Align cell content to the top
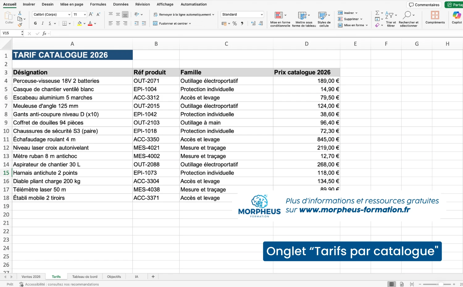The width and height of the screenshot is (463, 287). [x=111, y=14]
